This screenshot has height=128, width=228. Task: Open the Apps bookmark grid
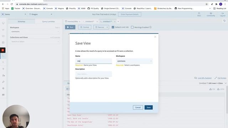tap(6, 9)
